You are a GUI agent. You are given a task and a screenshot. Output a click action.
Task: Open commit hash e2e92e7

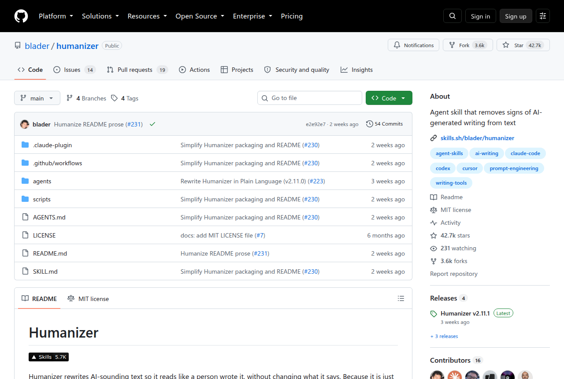point(315,124)
